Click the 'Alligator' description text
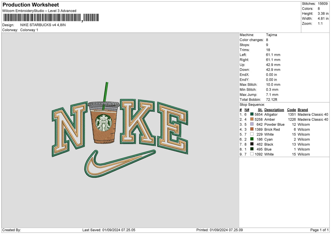 pos(271,114)
